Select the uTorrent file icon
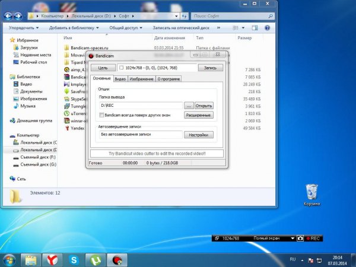 tap(66, 113)
